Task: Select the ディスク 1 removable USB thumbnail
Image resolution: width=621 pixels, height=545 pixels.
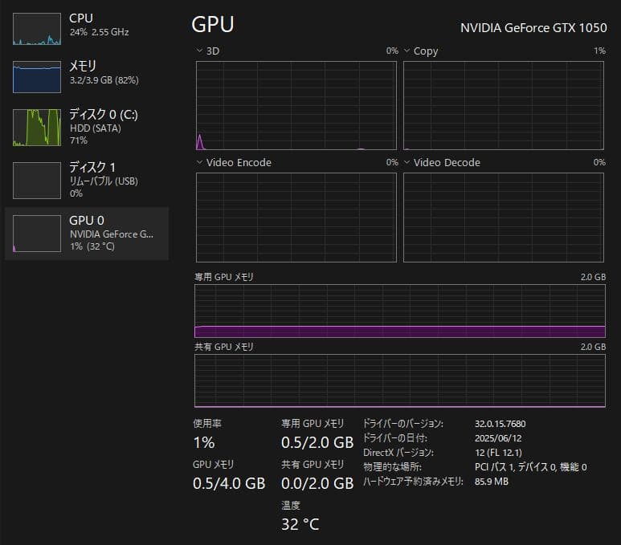Action: 37,180
